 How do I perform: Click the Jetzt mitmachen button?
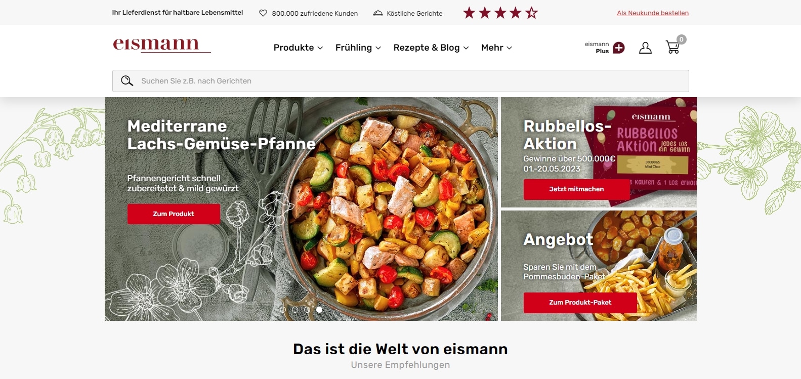(576, 189)
